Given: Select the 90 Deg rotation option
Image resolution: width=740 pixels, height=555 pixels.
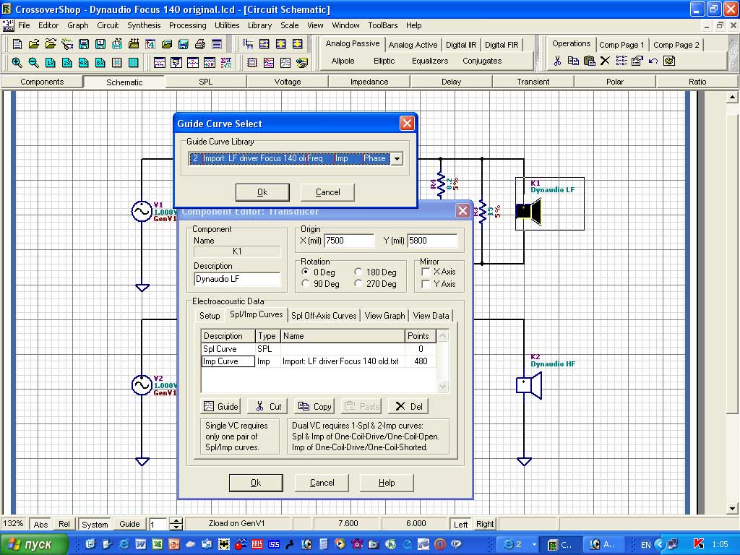Looking at the screenshot, I should (x=307, y=284).
